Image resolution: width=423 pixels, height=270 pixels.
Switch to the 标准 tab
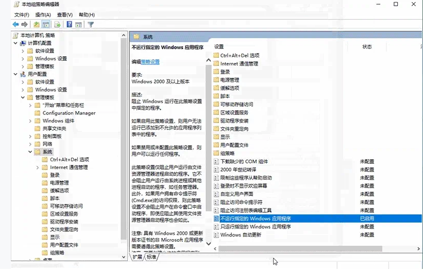151,257
